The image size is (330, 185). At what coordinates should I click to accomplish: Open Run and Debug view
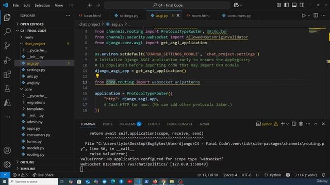[x=7, y=60]
